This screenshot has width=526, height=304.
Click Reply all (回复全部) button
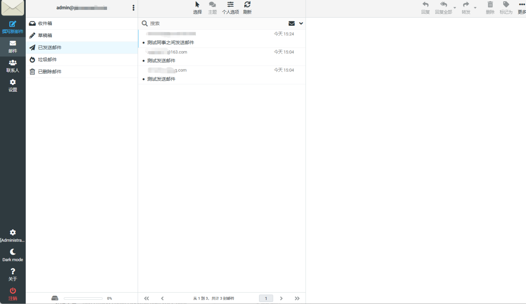[x=443, y=8]
